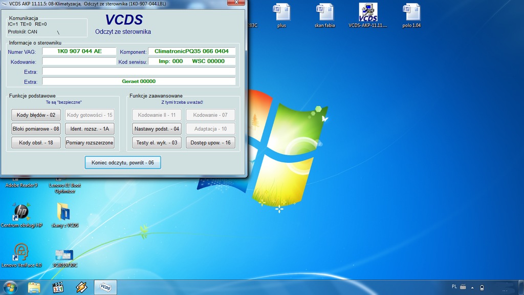Open Windows Explorer from the taskbar
524x295 pixels.
(x=34, y=287)
